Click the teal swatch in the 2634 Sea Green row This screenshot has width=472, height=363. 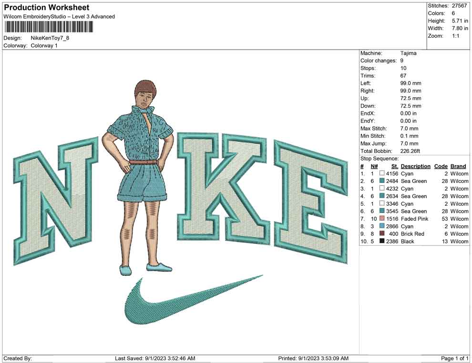[x=382, y=196]
